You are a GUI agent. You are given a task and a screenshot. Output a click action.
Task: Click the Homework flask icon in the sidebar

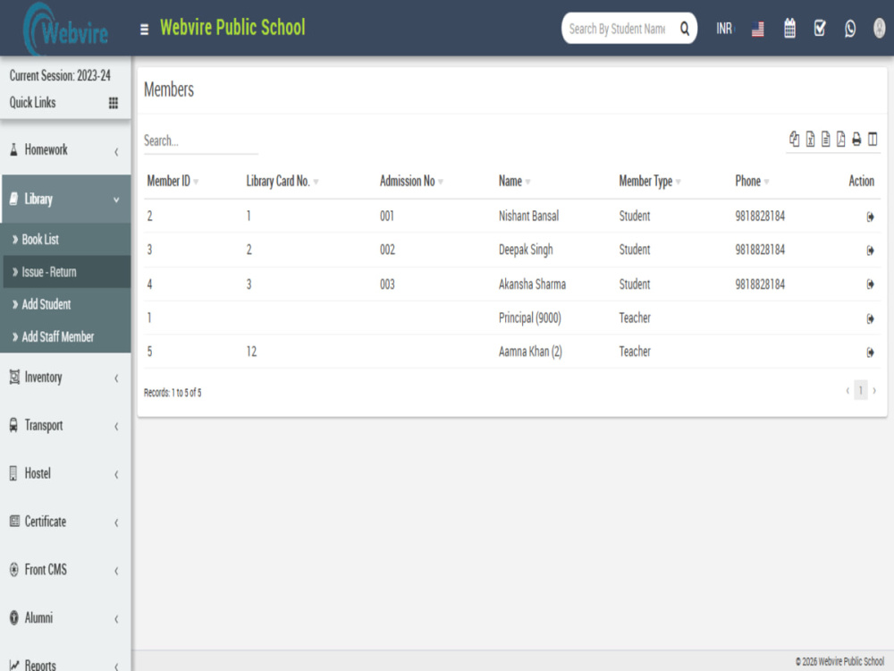click(x=13, y=150)
